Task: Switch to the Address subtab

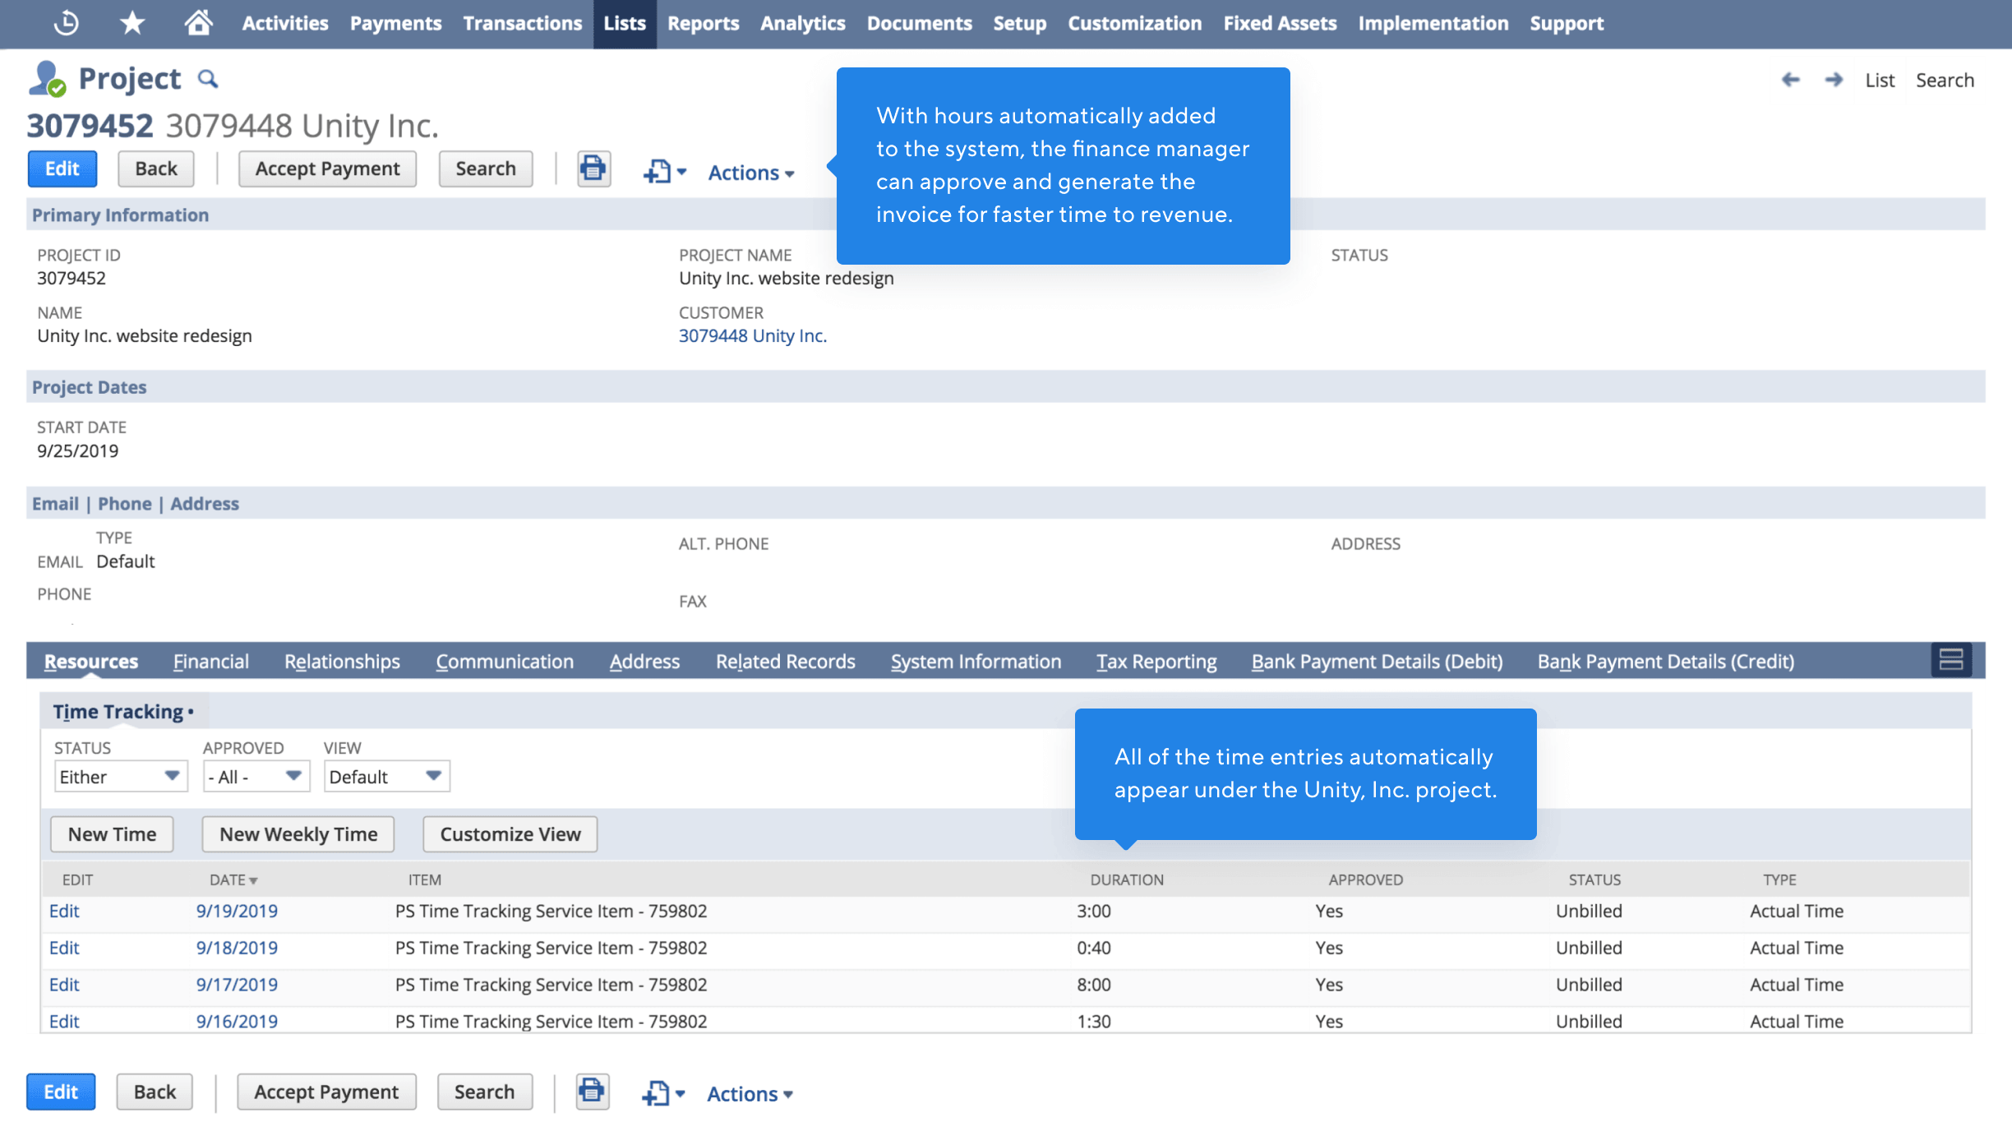Action: (x=644, y=662)
